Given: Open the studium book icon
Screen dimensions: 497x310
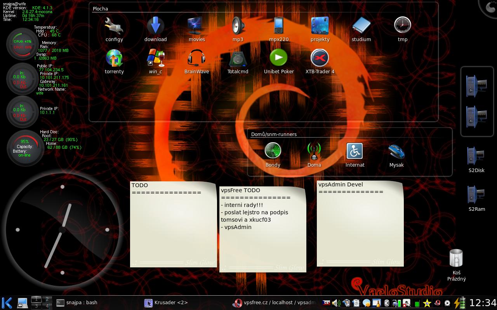Looking at the screenshot, I should coord(361,26).
